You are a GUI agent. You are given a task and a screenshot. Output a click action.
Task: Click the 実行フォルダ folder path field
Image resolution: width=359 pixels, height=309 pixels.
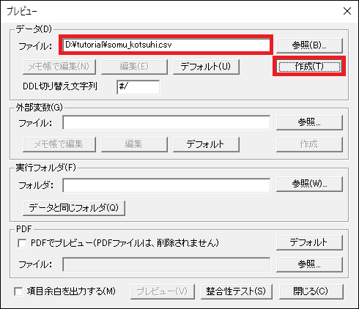point(166,185)
